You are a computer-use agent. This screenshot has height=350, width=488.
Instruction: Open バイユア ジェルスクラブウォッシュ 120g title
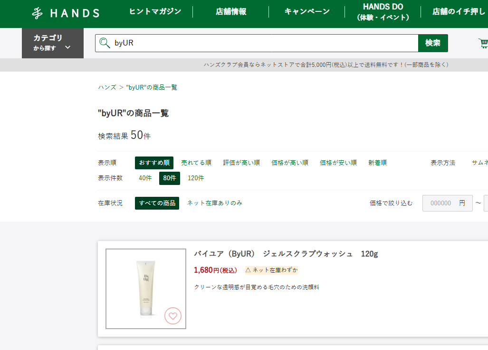point(286,254)
